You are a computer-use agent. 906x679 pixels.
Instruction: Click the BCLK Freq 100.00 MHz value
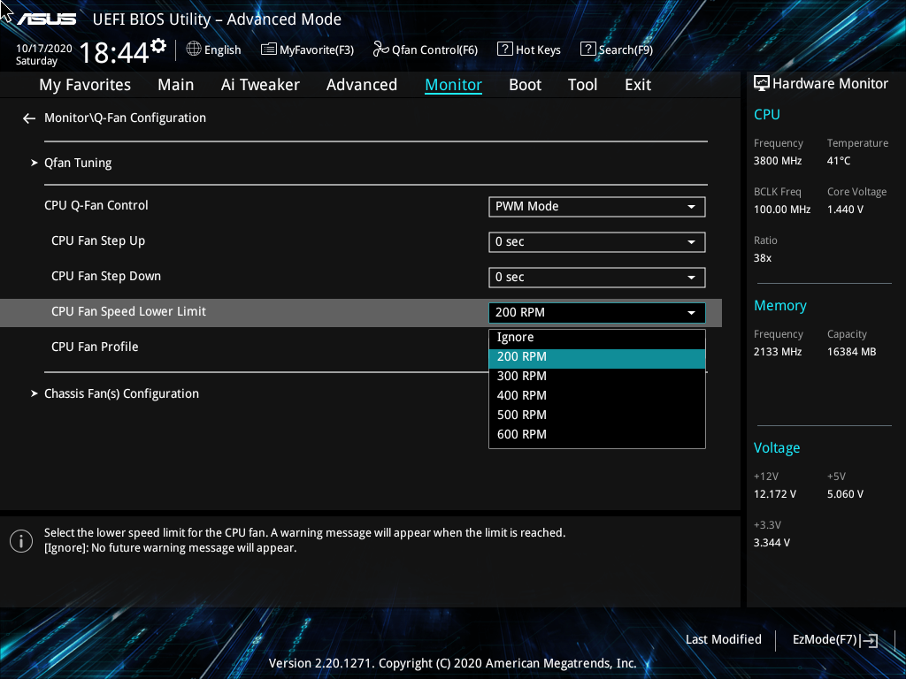782,210
